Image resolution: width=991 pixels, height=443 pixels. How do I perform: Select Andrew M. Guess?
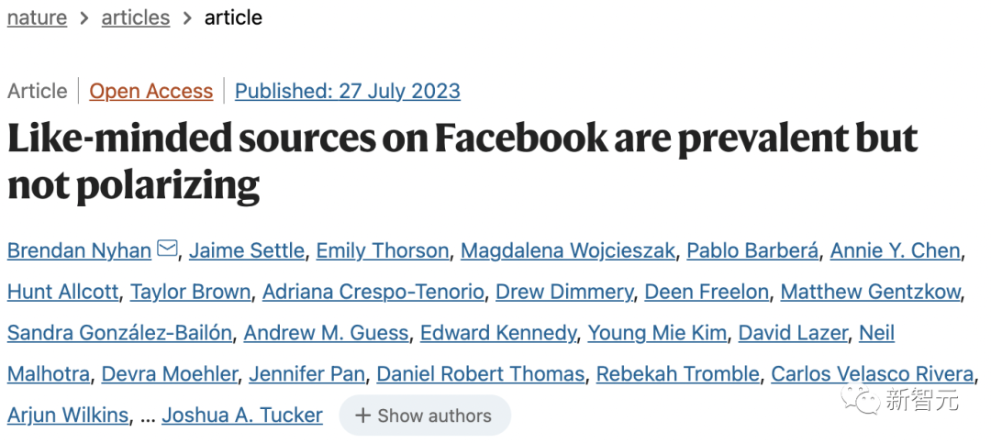[326, 333]
